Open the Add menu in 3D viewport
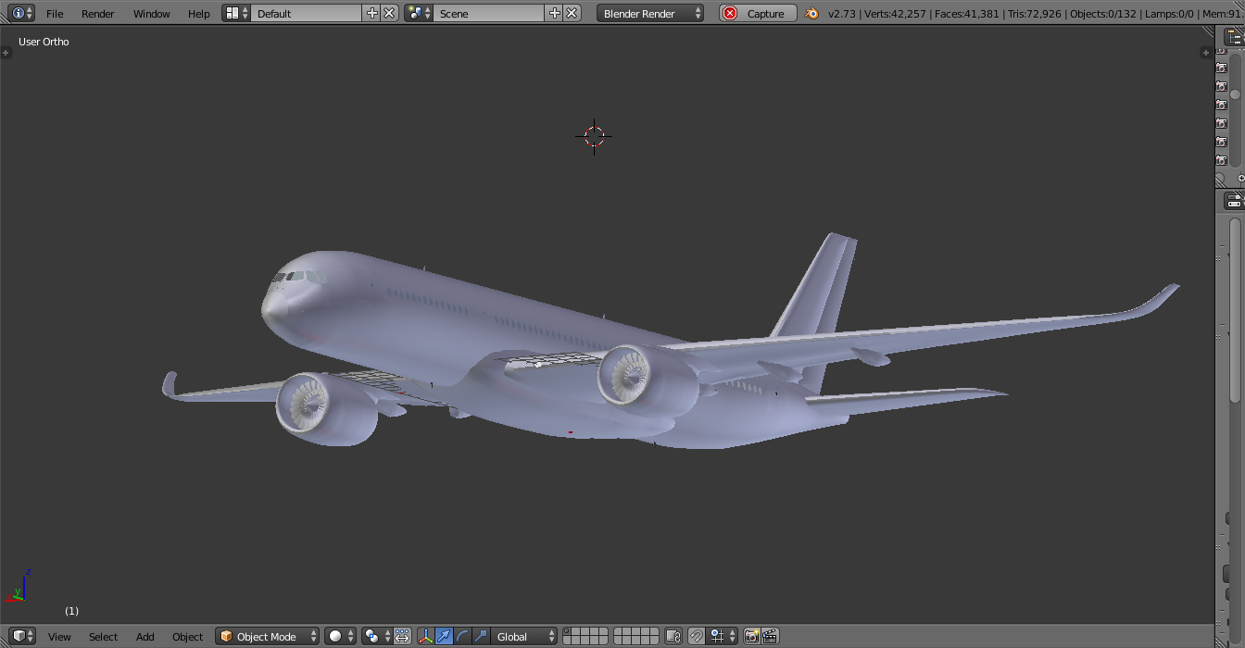The width and height of the screenshot is (1245, 648). (x=145, y=637)
